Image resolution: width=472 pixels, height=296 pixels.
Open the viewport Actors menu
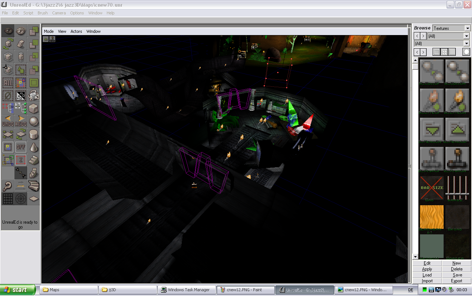76,31
